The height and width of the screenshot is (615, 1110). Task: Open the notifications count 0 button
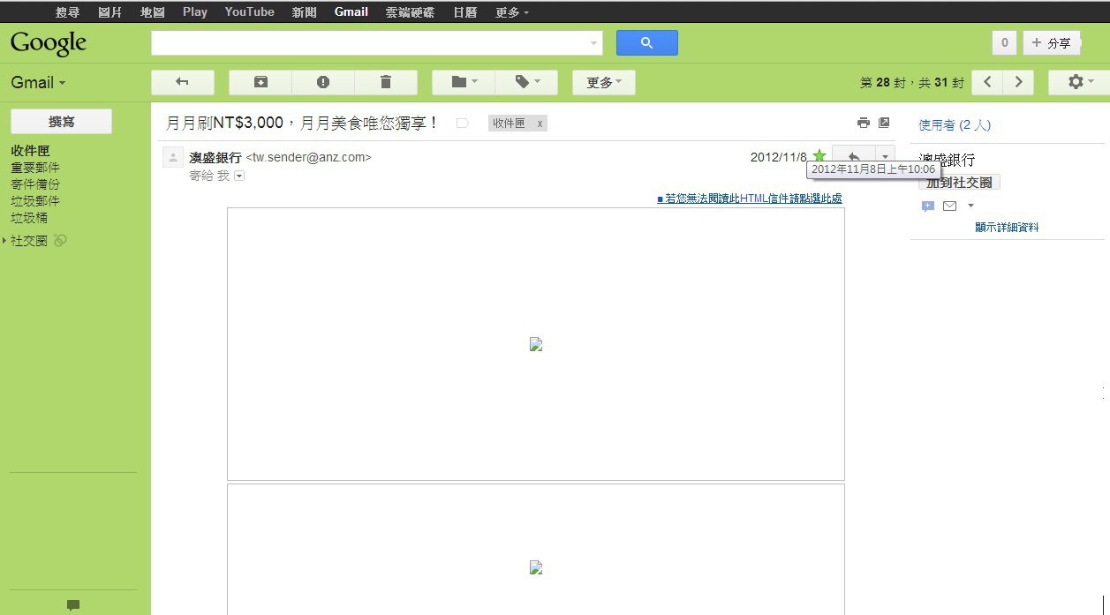pyautogui.click(x=1003, y=42)
